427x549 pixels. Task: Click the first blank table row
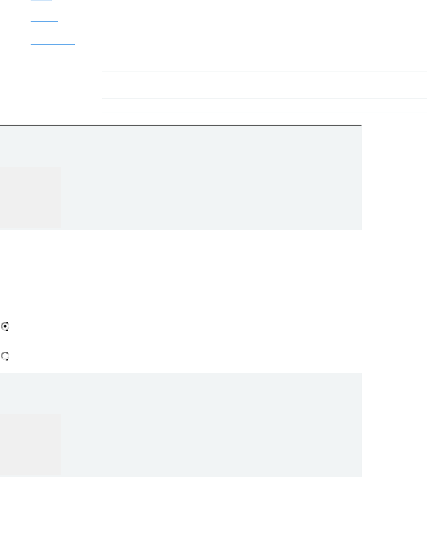(264, 78)
